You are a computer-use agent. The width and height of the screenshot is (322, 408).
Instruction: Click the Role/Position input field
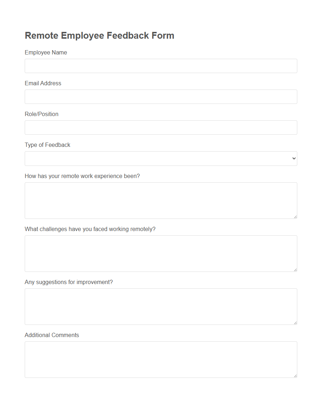tap(161, 128)
